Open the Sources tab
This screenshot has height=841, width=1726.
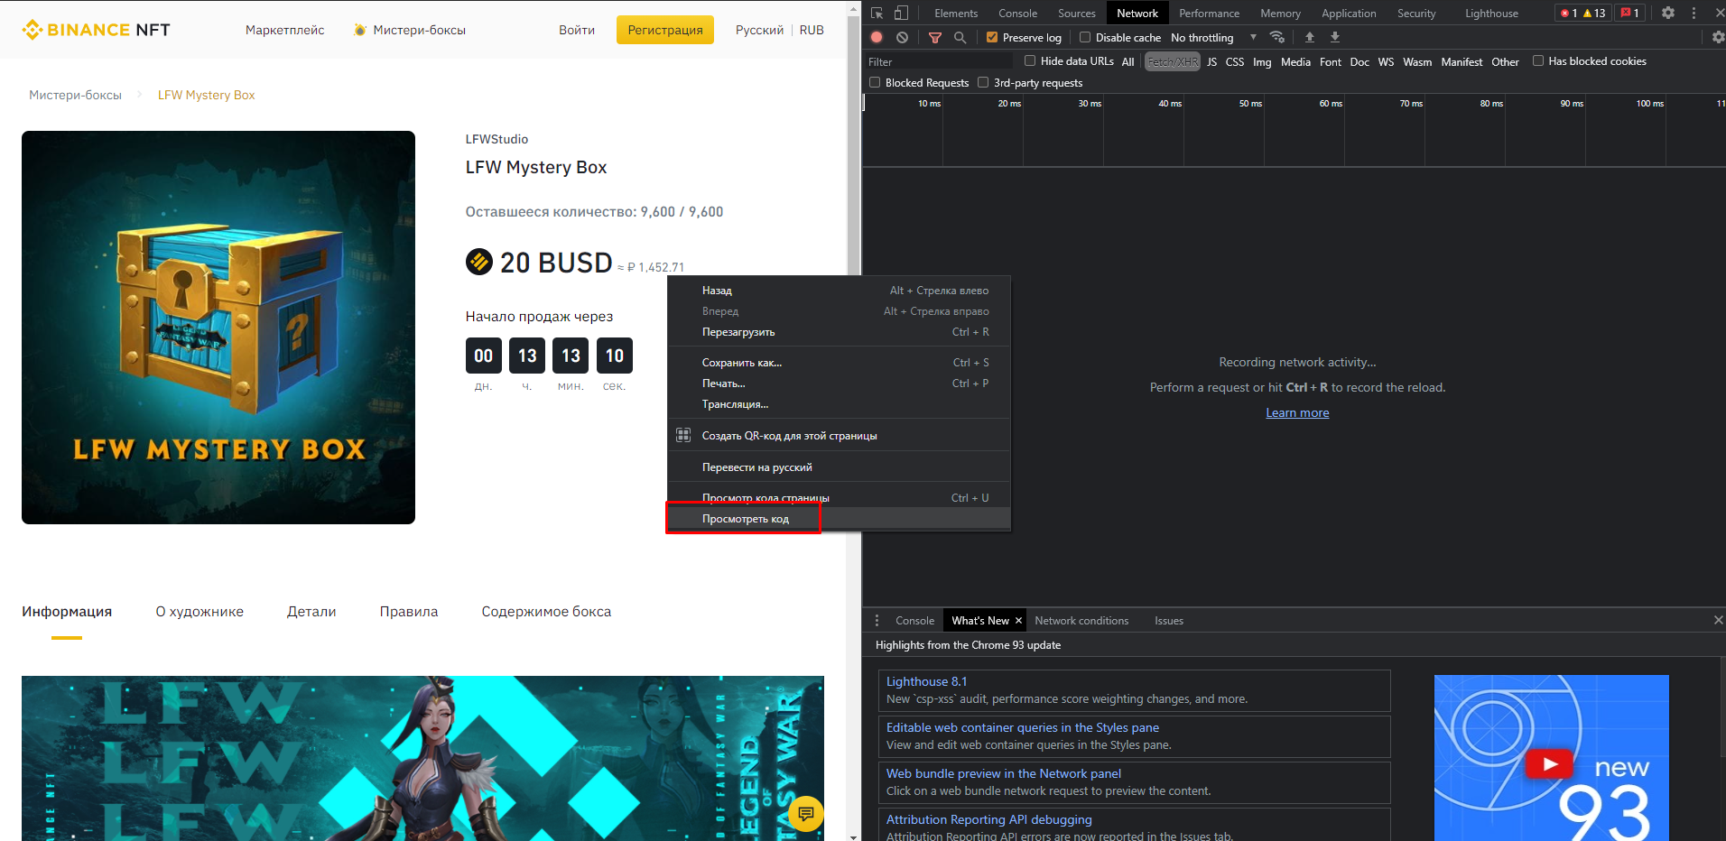point(1077,13)
